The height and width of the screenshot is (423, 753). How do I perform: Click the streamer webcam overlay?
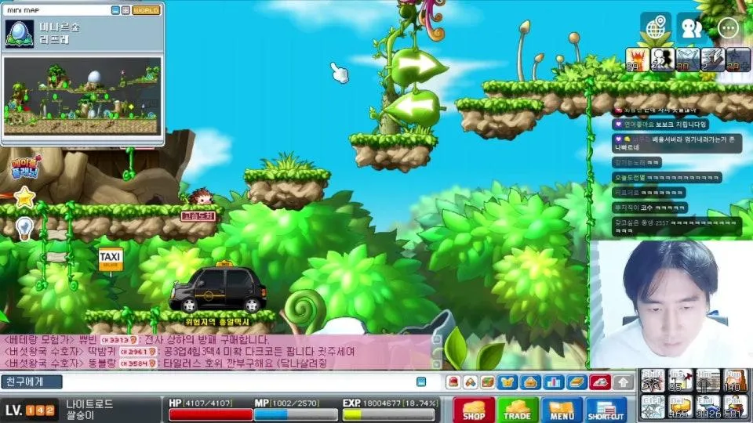[x=671, y=305]
